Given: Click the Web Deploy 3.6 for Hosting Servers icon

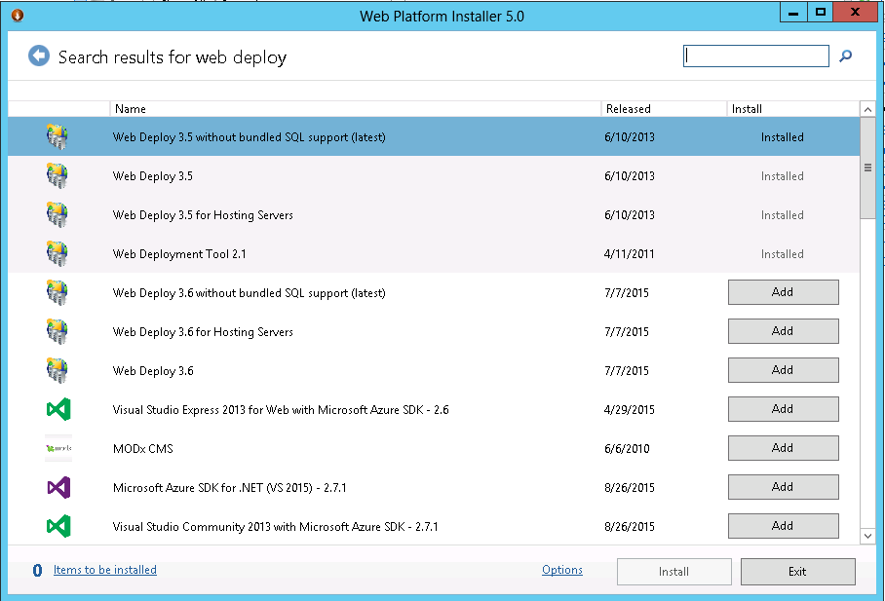Looking at the screenshot, I should pyautogui.click(x=57, y=331).
